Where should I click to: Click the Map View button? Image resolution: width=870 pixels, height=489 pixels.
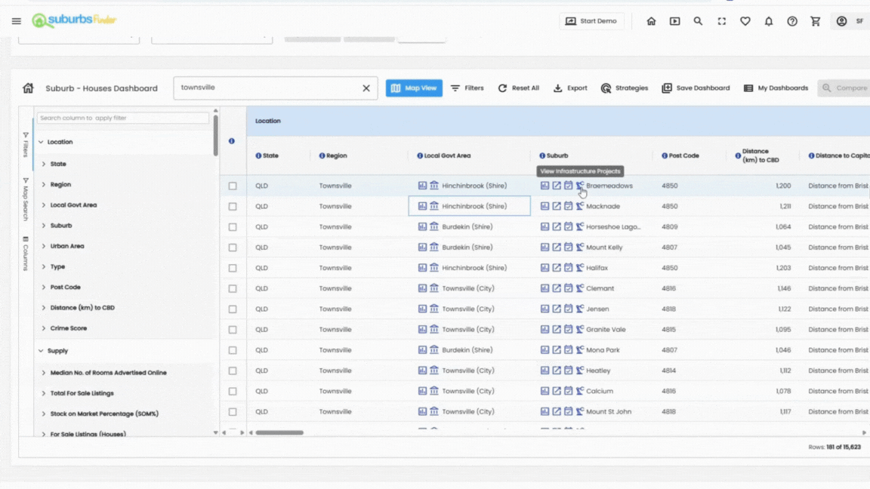(414, 88)
